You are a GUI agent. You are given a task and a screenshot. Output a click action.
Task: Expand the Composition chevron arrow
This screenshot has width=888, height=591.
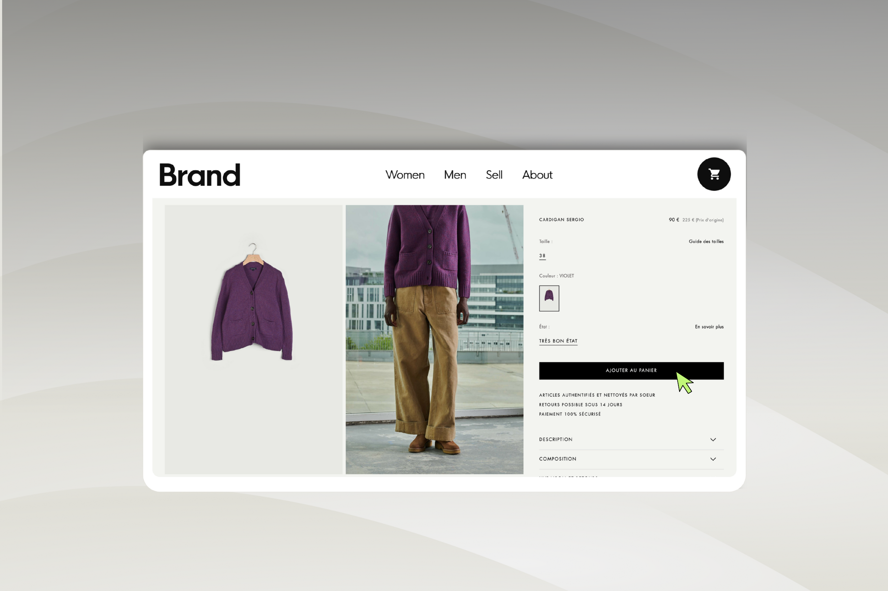713,459
